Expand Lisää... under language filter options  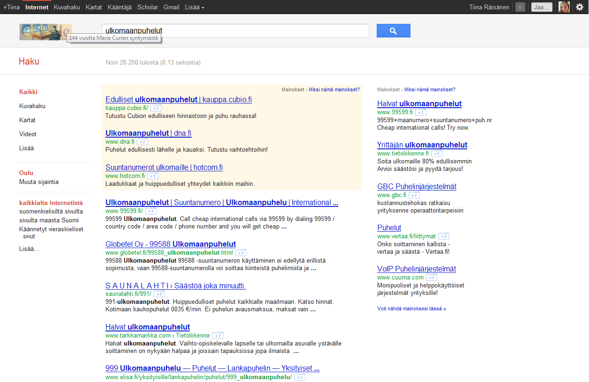[29, 249]
